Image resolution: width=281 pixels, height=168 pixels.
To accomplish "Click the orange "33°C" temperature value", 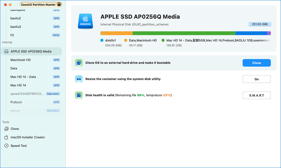I will pyautogui.click(x=167, y=95).
